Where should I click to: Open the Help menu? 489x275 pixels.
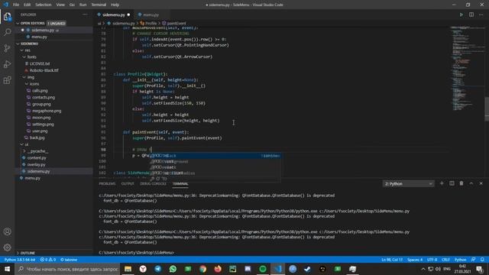115,5
